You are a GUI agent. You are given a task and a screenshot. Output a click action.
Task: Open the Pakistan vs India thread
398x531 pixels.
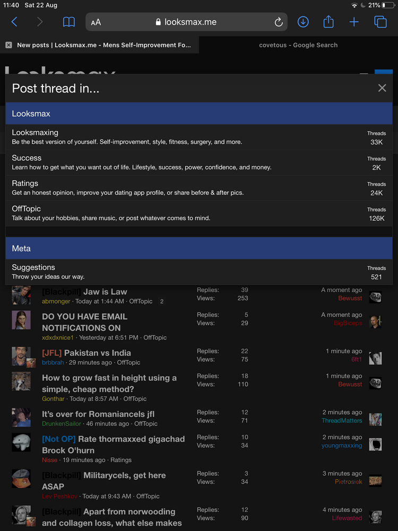click(97, 353)
